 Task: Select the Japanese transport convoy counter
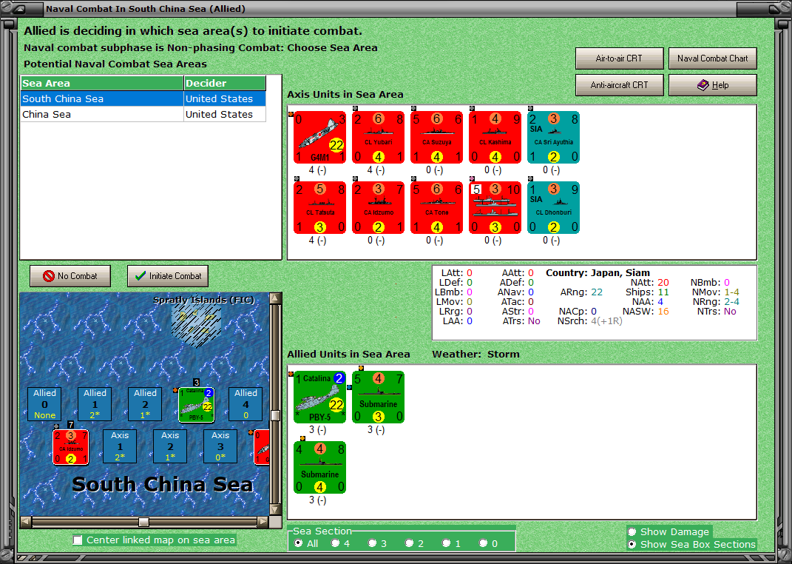point(495,208)
